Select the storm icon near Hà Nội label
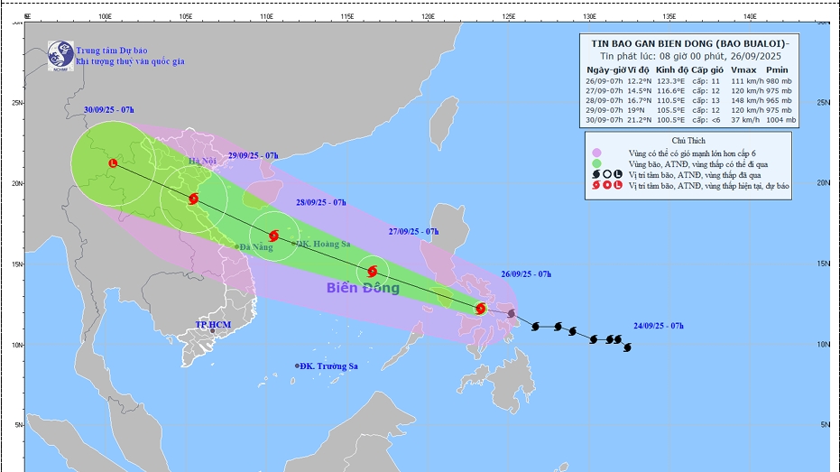 (x=194, y=199)
